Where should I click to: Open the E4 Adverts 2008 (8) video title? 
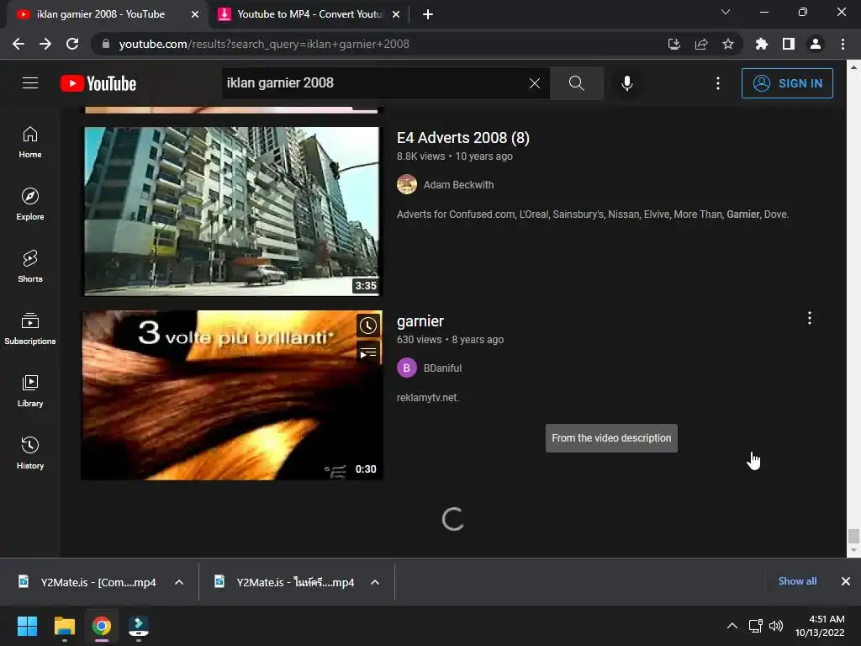[x=463, y=137]
